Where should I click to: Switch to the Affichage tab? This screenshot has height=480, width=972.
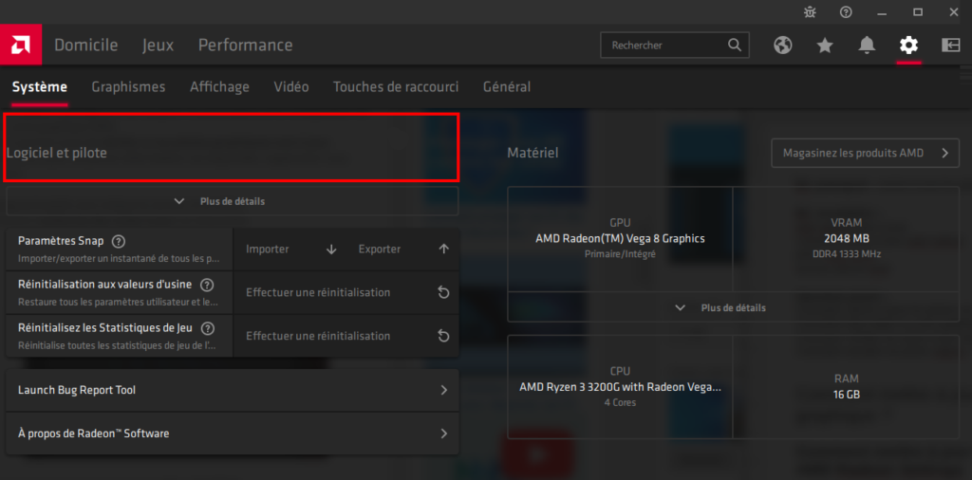[219, 87]
